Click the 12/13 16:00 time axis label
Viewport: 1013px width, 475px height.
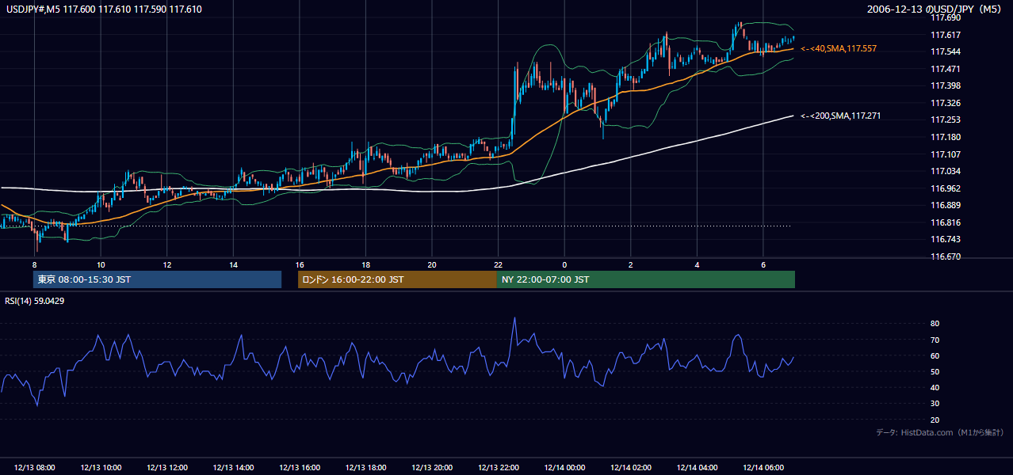pyautogui.click(x=299, y=468)
